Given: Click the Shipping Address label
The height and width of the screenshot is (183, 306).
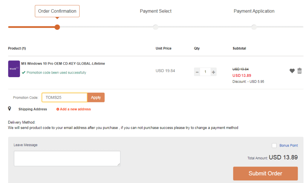Looking at the screenshot, I should tap(33, 109).
